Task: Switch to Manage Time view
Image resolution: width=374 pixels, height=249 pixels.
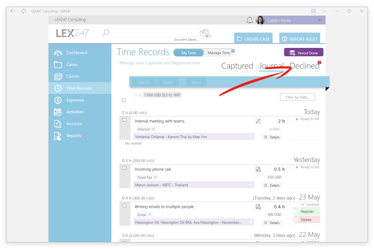Action: pos(219,53)
